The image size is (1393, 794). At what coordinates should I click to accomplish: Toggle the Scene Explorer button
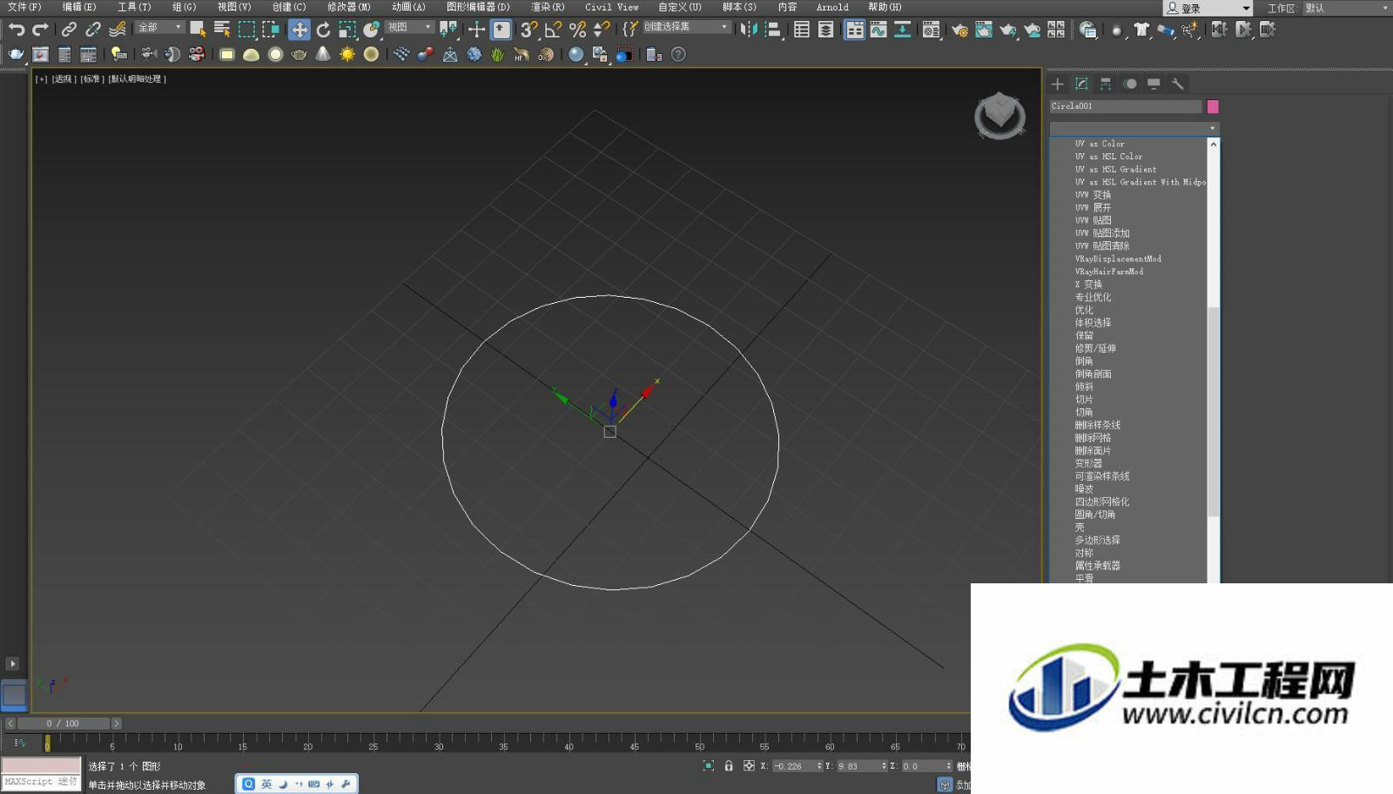tap(802, 30)
